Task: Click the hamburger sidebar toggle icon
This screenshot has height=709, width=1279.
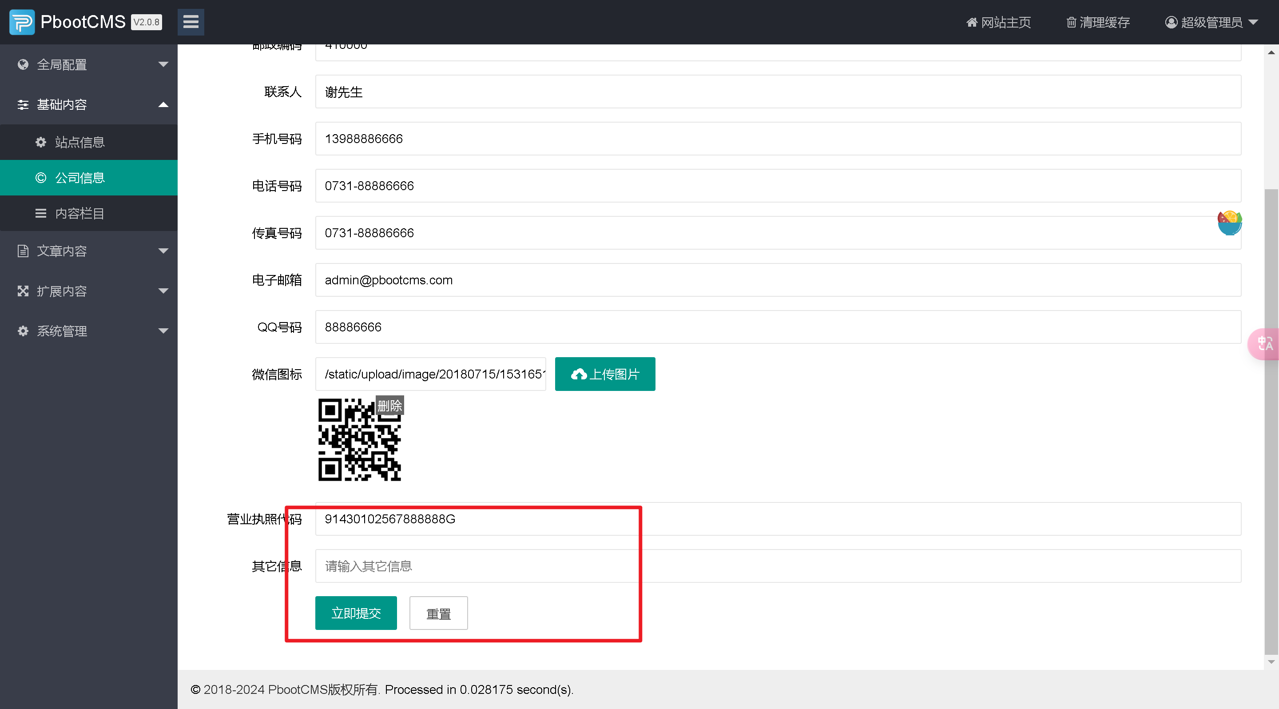Action: pyautogui.click(x=191, y=22)
